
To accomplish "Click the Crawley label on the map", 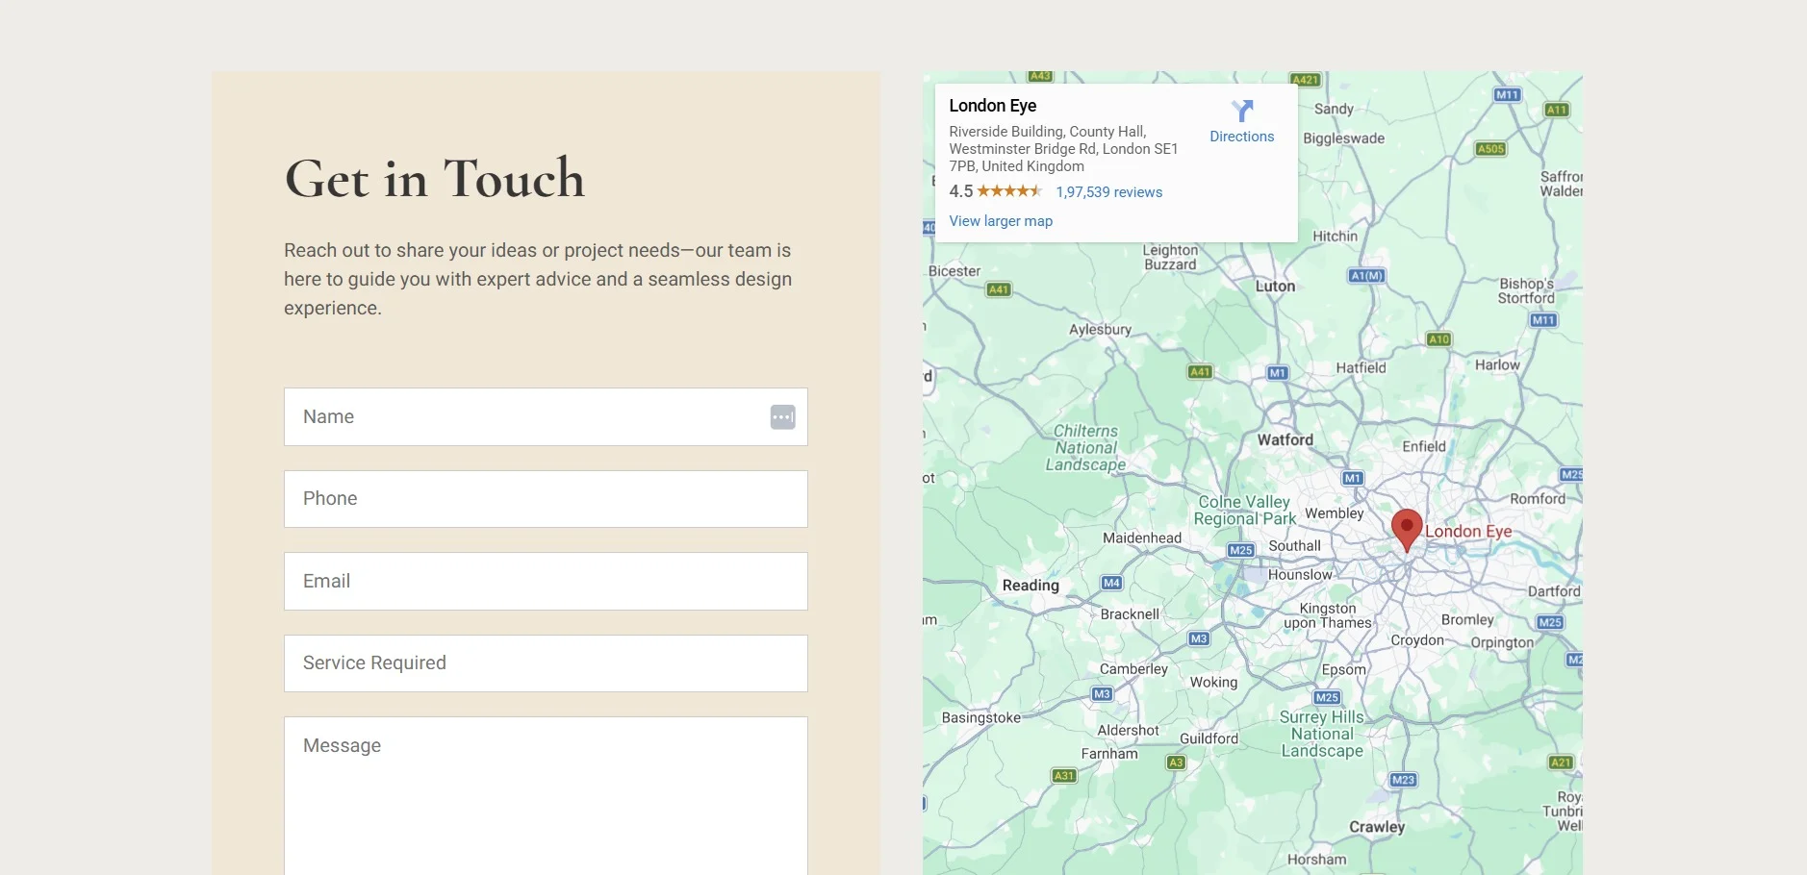I will point(1377,828).
